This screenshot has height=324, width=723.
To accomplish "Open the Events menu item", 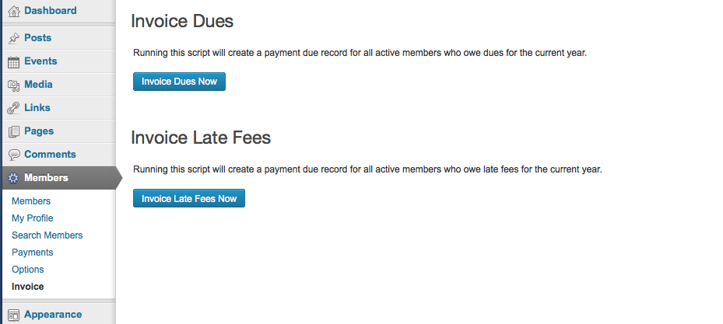I will [40, 61].
